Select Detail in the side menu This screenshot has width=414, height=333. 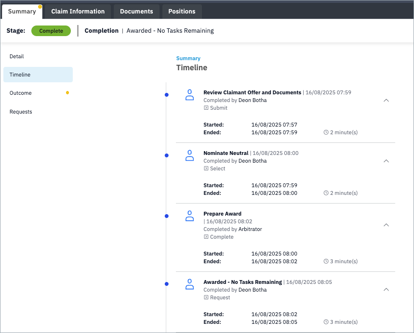point(38,56)
